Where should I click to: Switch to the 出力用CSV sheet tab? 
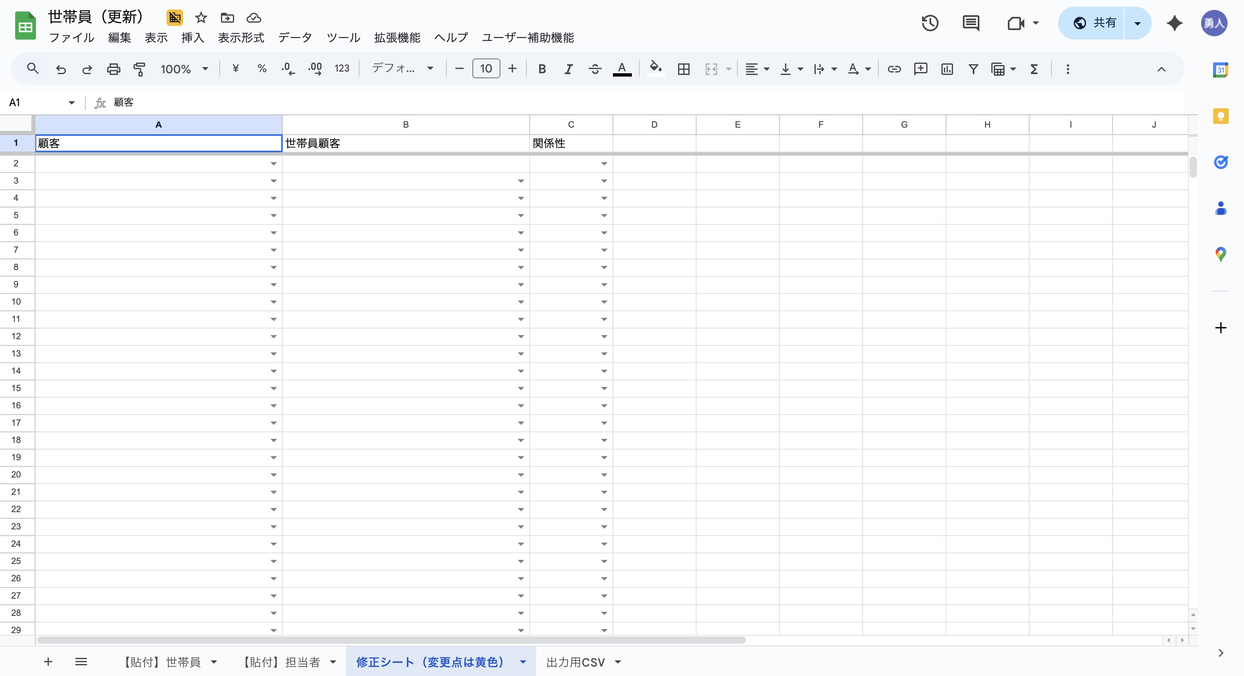point(575,662)
